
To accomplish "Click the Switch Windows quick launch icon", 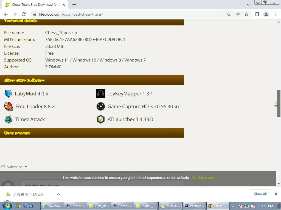I will pos(31,206).
